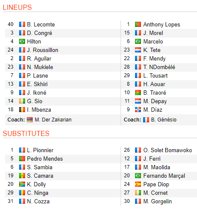The width and height of the screenshot is (197, 211).
Task: Click substitute O. Solet Bomawoko
Action: click(x=168, y=150)
